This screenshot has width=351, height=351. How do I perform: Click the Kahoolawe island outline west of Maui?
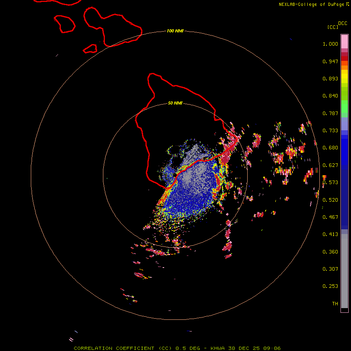(x=90, y=49)
